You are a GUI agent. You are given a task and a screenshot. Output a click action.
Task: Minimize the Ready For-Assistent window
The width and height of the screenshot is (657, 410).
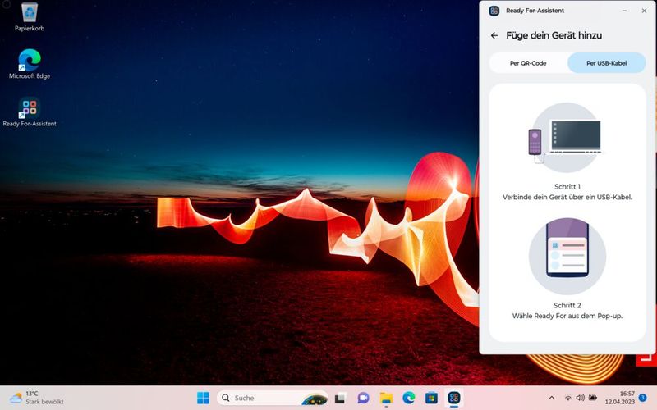click(624, 11)
